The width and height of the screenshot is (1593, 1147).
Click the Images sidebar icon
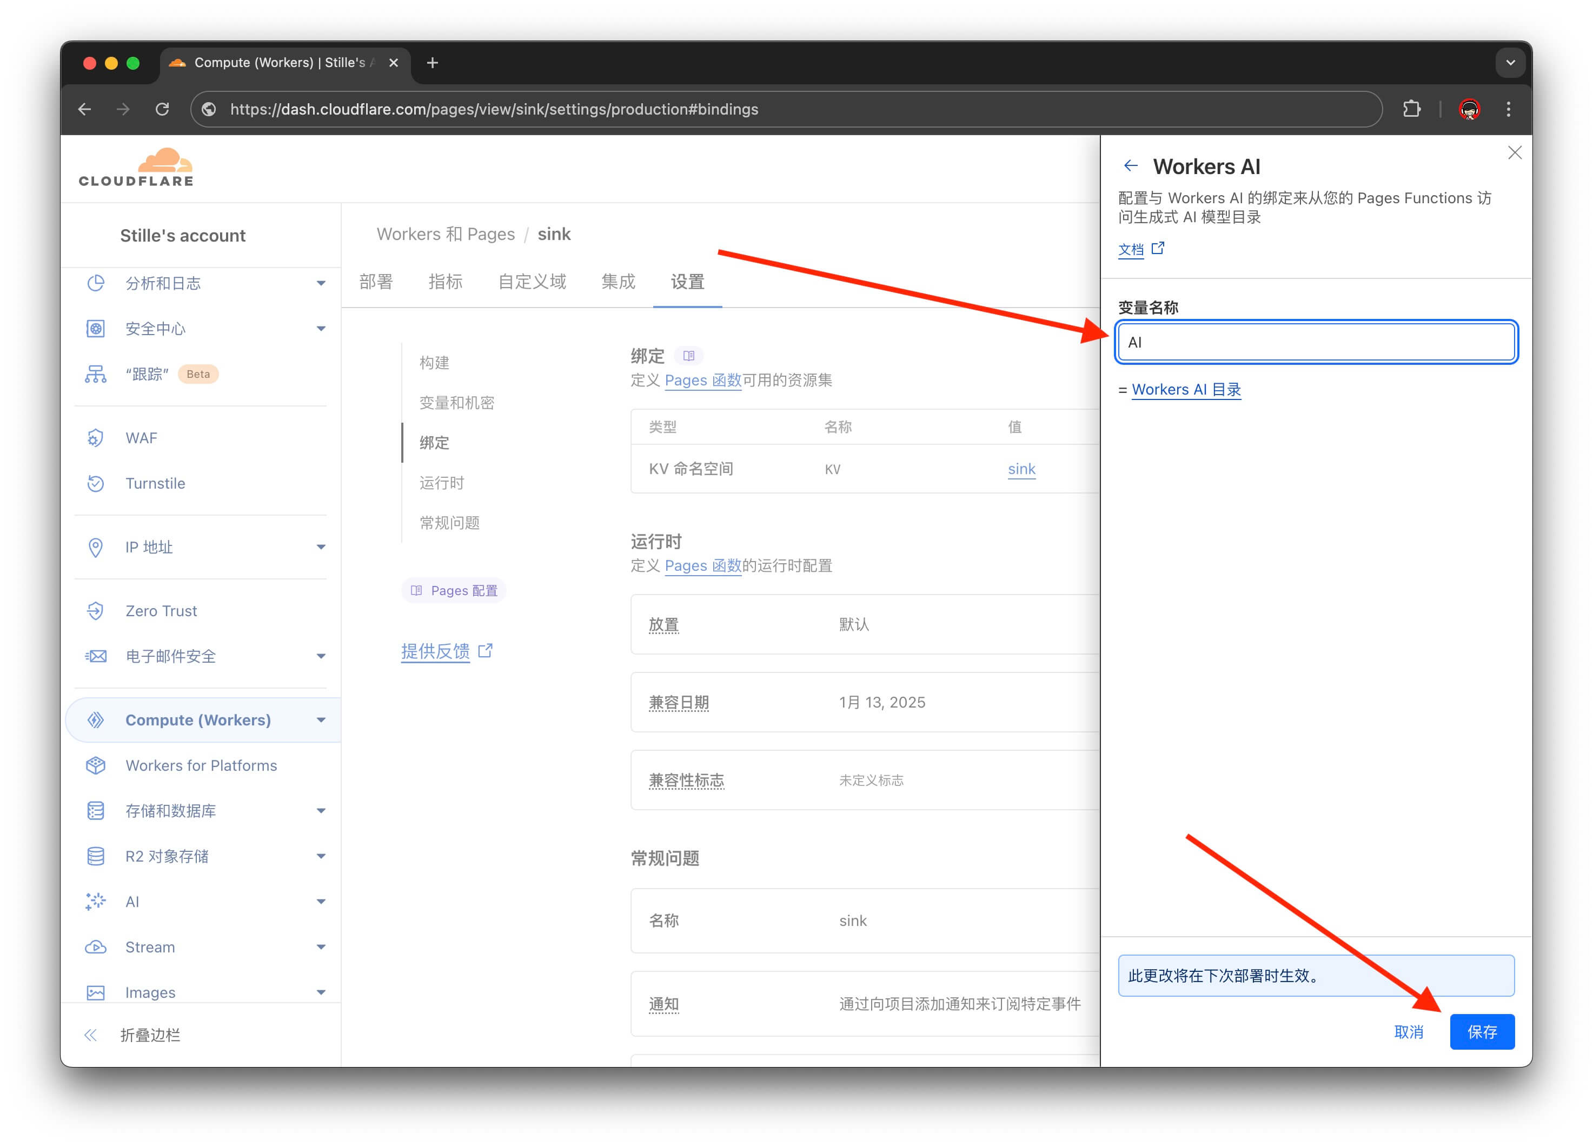(x=96, y=992)
